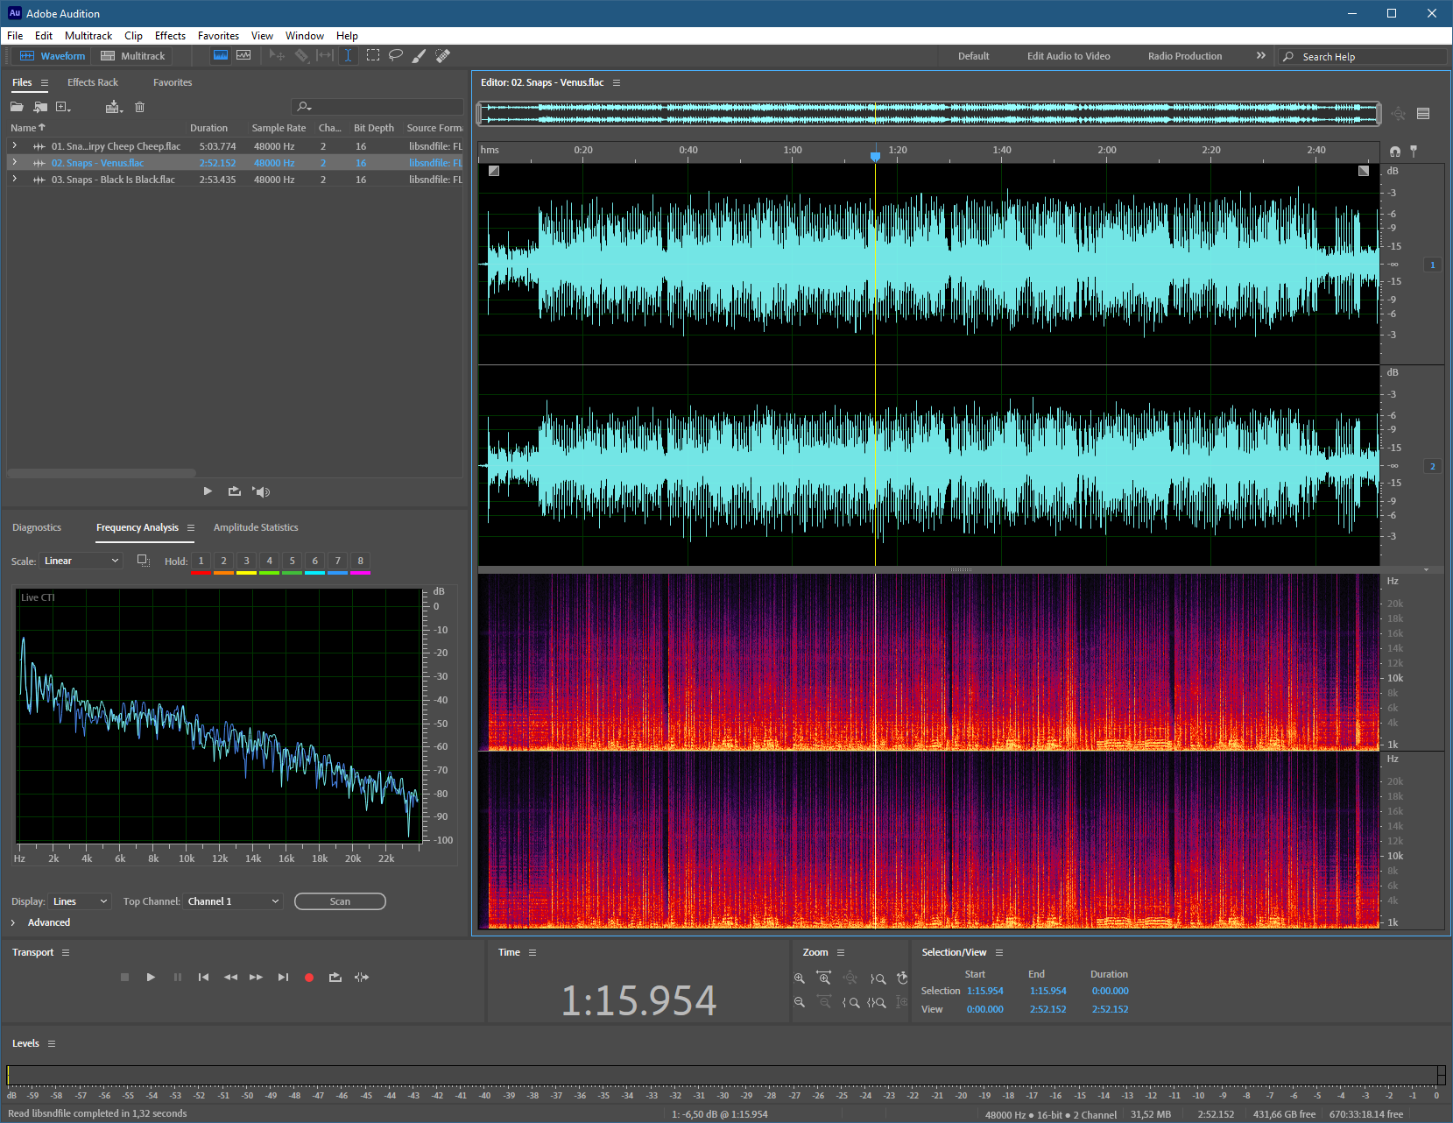This screenshot has height=1123, width=1453.
Task: Click the Default workspace button
Action: pyautogui.click(x=973, y=56)
